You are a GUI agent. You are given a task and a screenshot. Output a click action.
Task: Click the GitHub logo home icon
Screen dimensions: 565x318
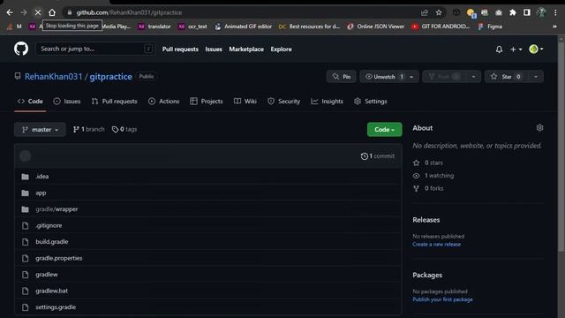point(21,49)
